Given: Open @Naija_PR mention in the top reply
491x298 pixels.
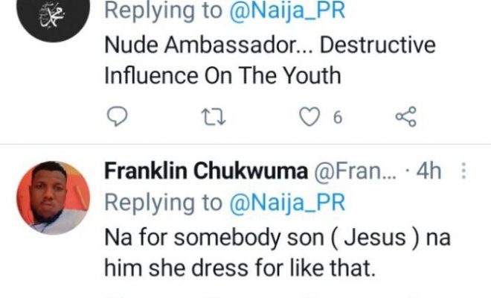Looking at the screenshot, I should pos(286,11).
